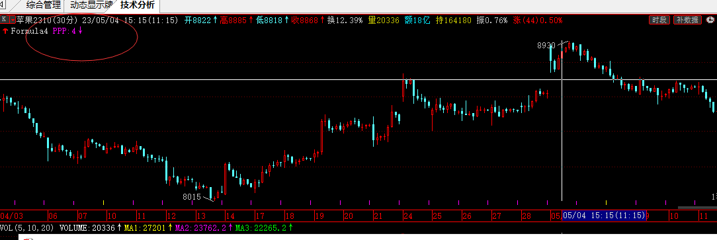Click the open interest 持164180 value

453,20
